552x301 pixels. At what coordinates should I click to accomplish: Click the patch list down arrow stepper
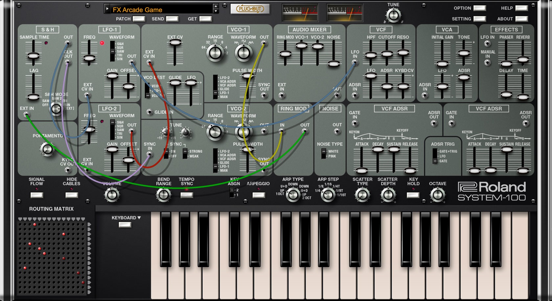[216, 11]
